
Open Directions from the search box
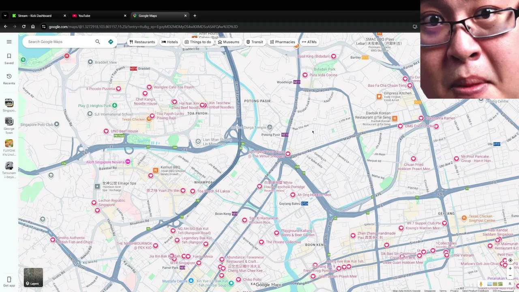[110, 42]
